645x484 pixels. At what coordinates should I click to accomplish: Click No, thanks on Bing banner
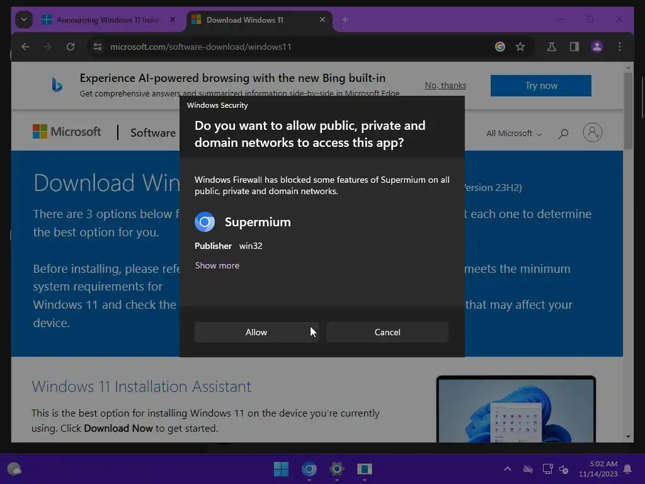445,85
